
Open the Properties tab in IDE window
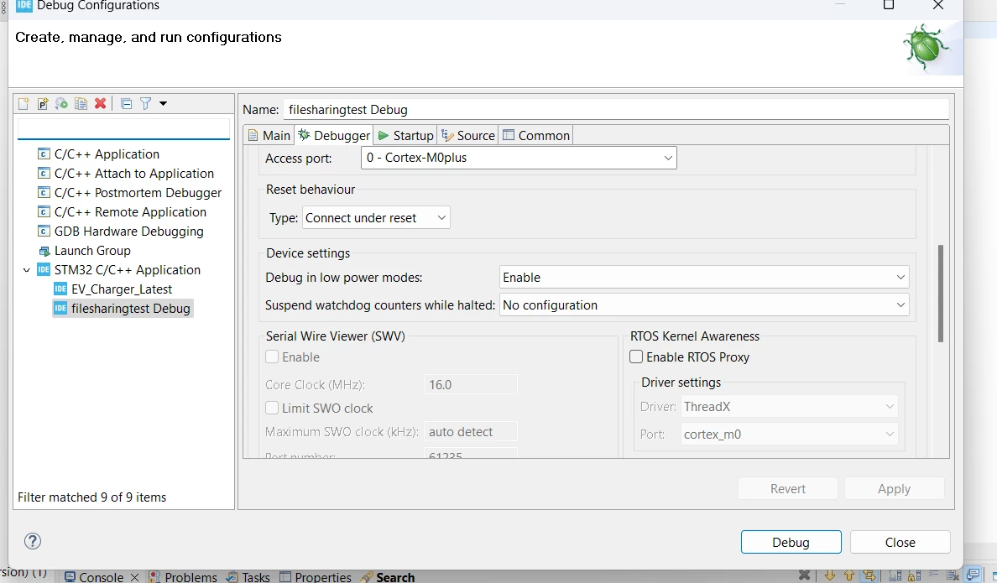click(316, 576)
